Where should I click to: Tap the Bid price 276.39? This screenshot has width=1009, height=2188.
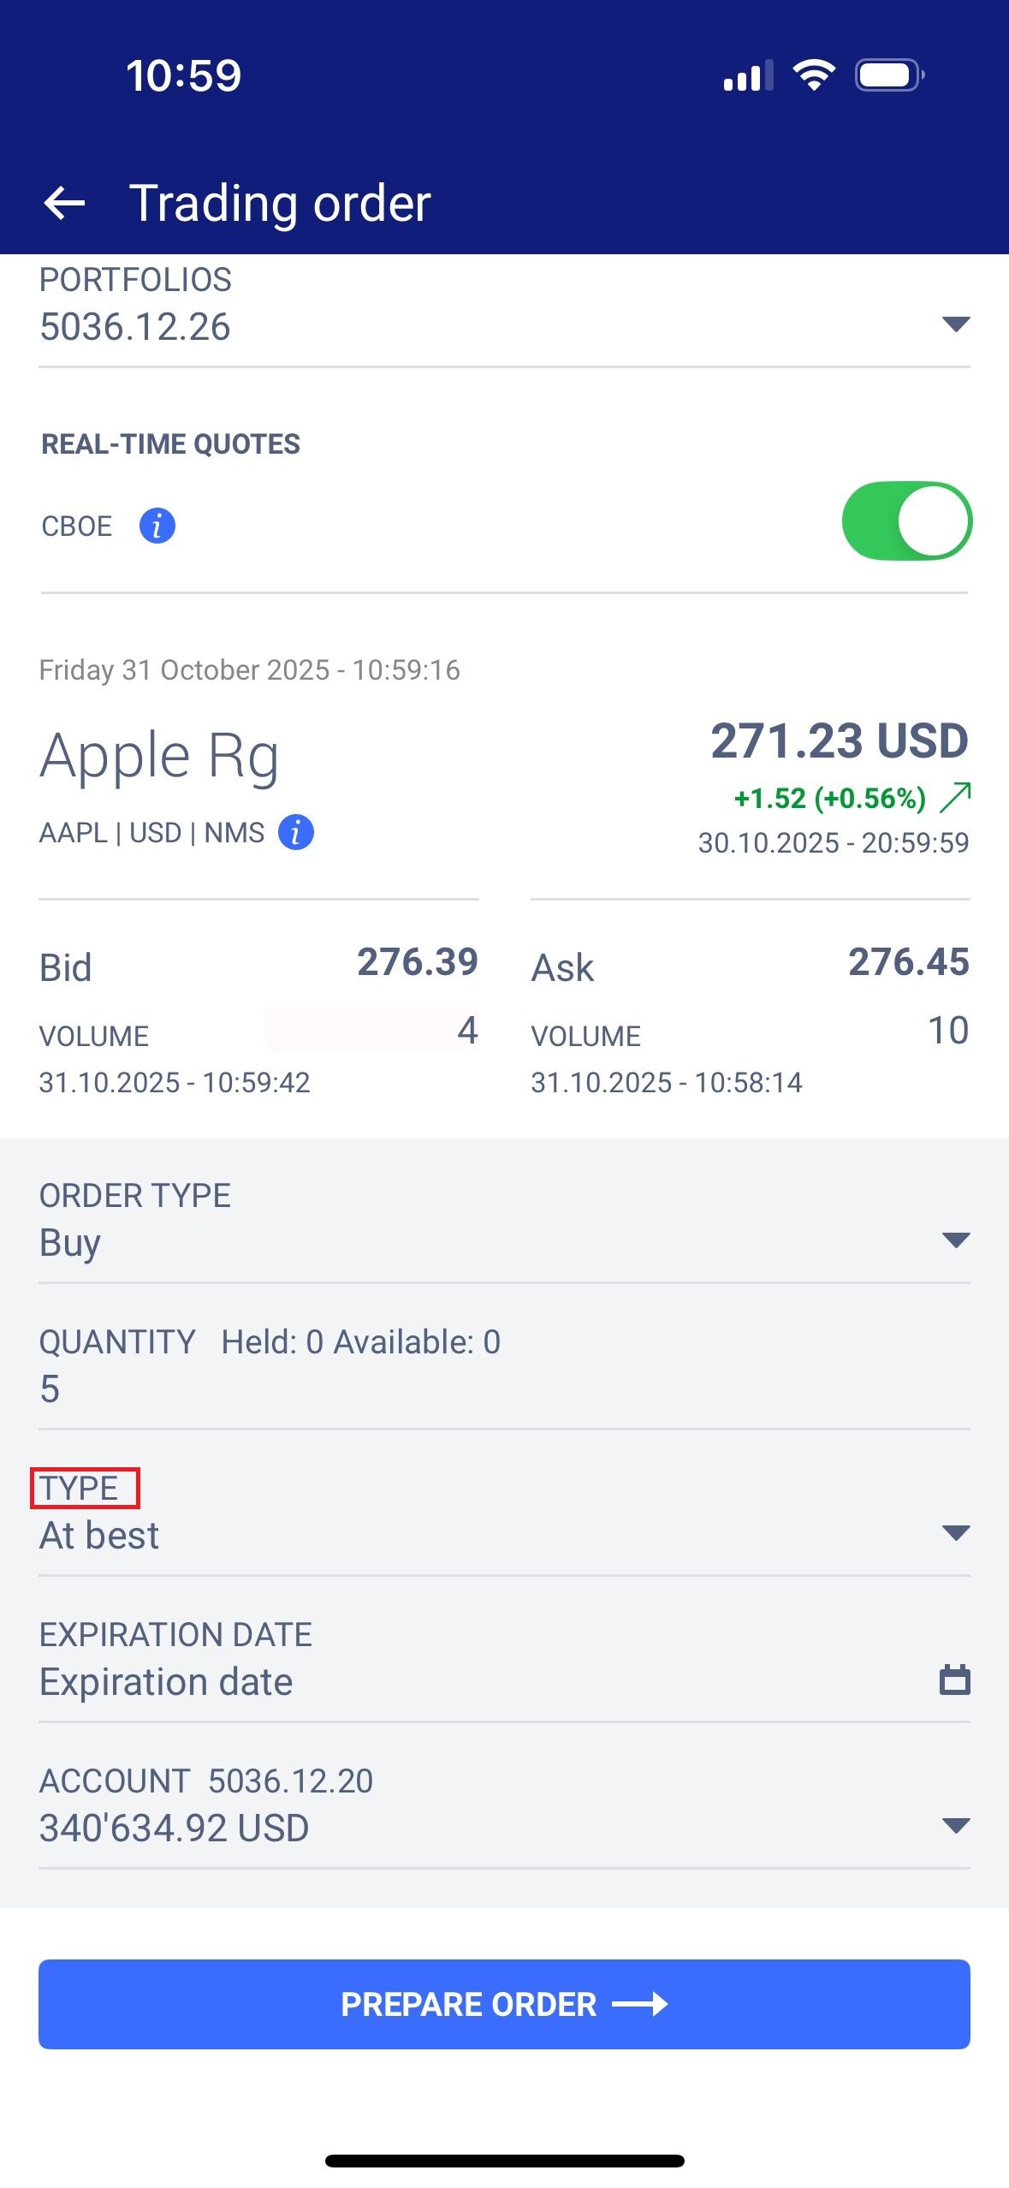point(417,962)
